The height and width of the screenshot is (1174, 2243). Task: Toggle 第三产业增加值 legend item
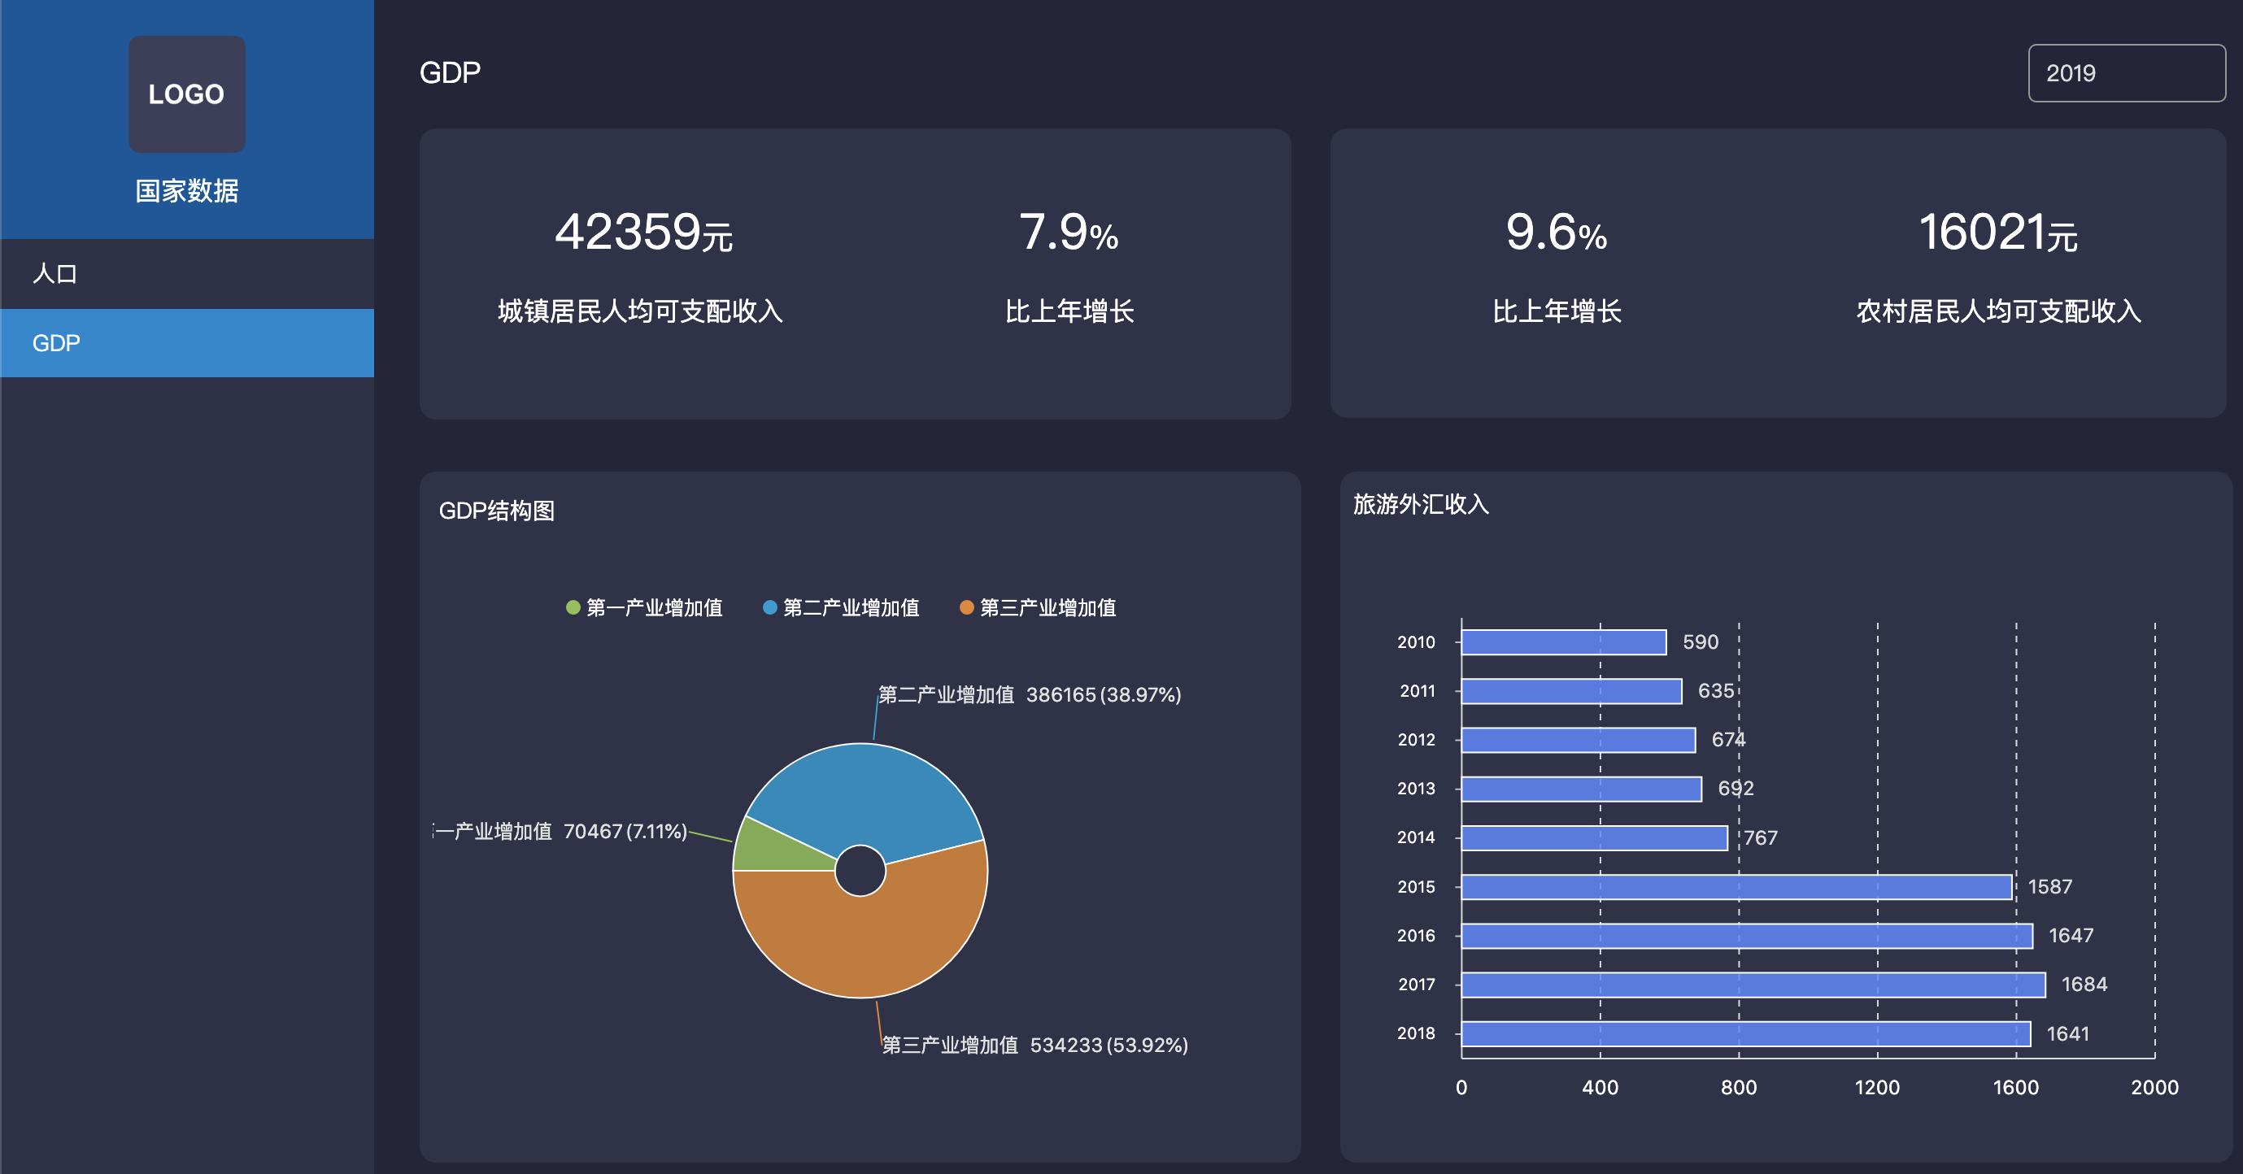(1038, 607)
